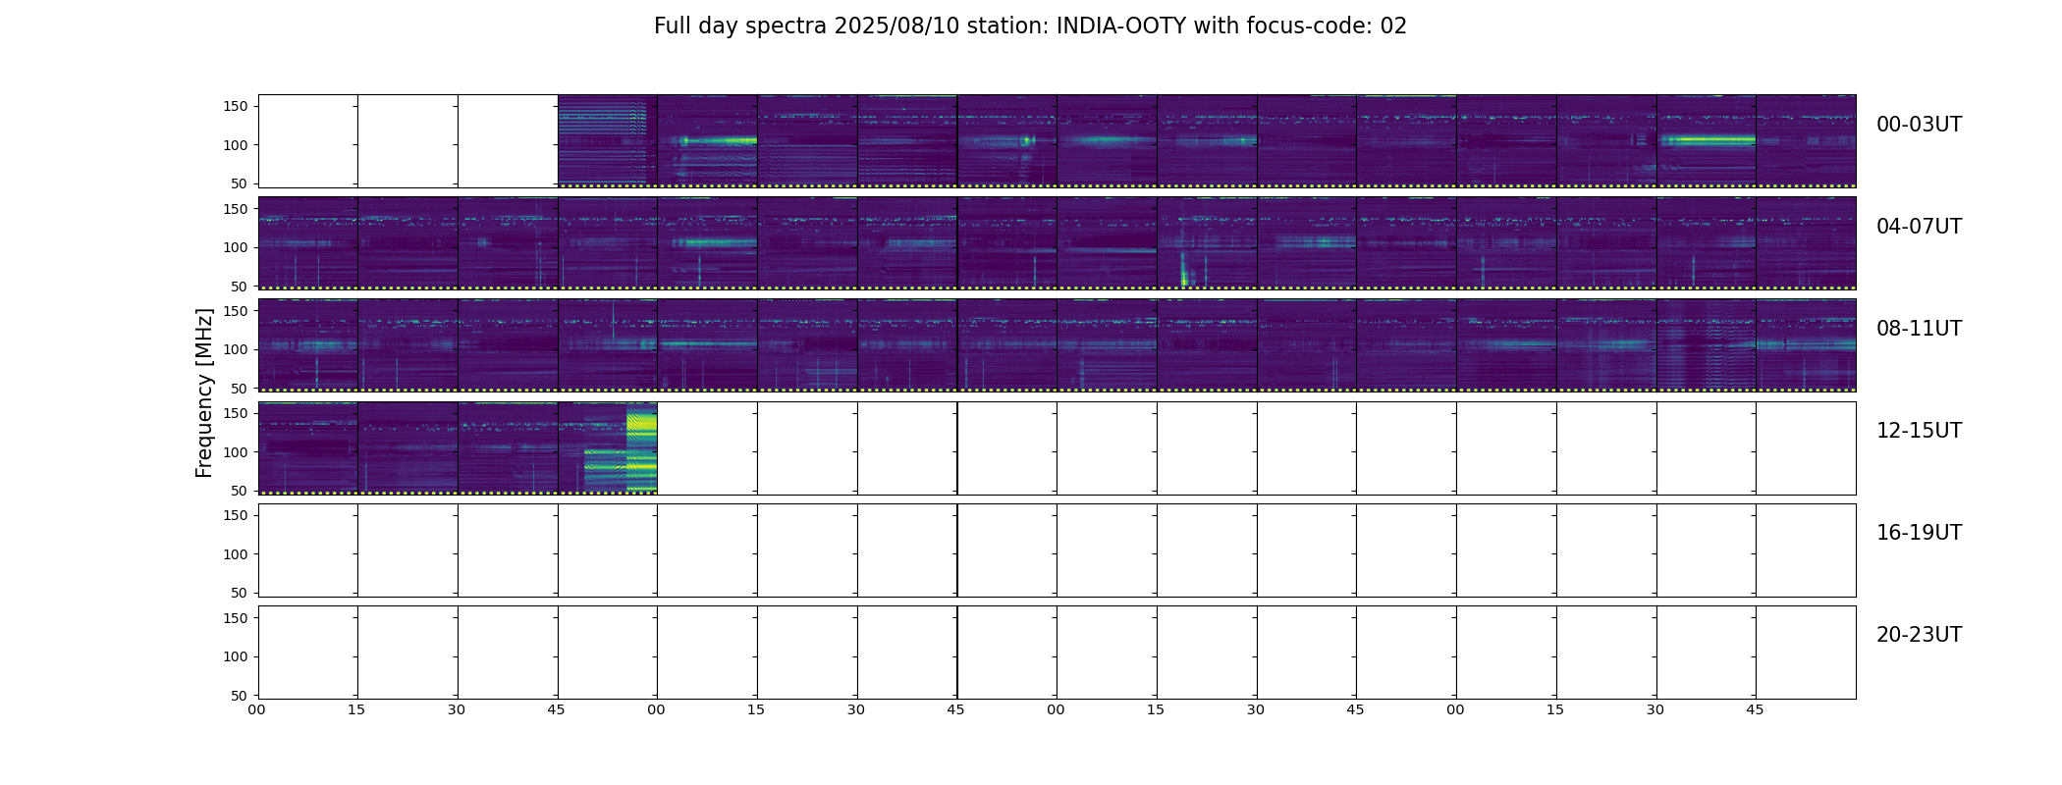Select the 03:30 UT panel with bright 100 MHz band

tap(1707, 141)
